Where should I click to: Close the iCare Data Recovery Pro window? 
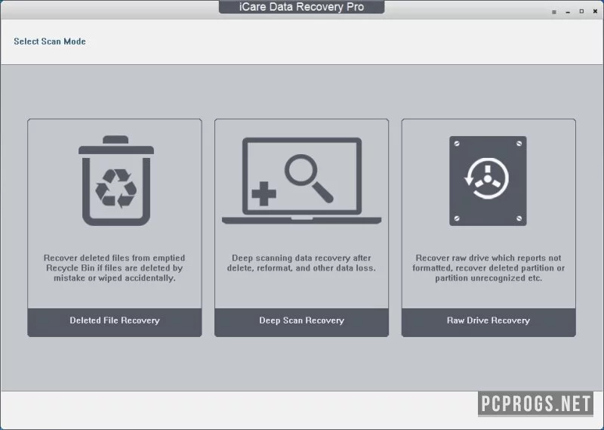[595, 11]
